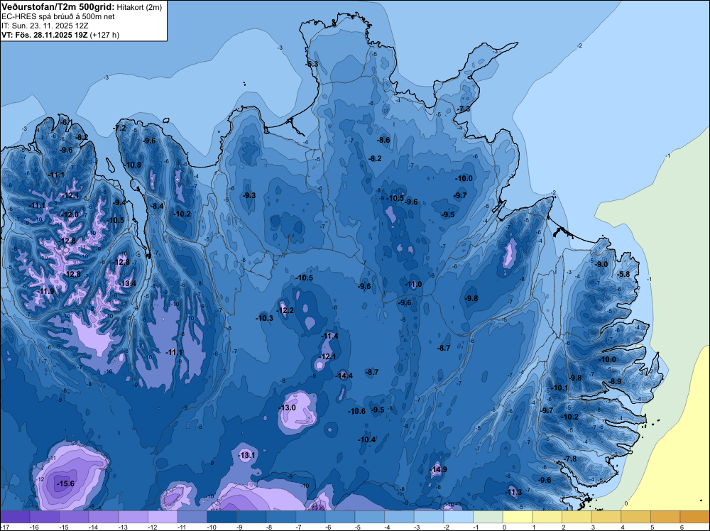Pick the legend swatch labeled -2
Image resolution: width=710 pixels, height=531 pixels.
(459, 517)
